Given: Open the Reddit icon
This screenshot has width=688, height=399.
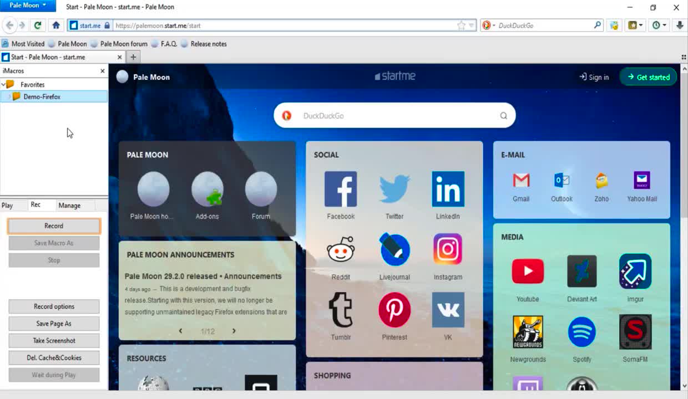Looking at the screenshot, I should (x=341, y=249).
